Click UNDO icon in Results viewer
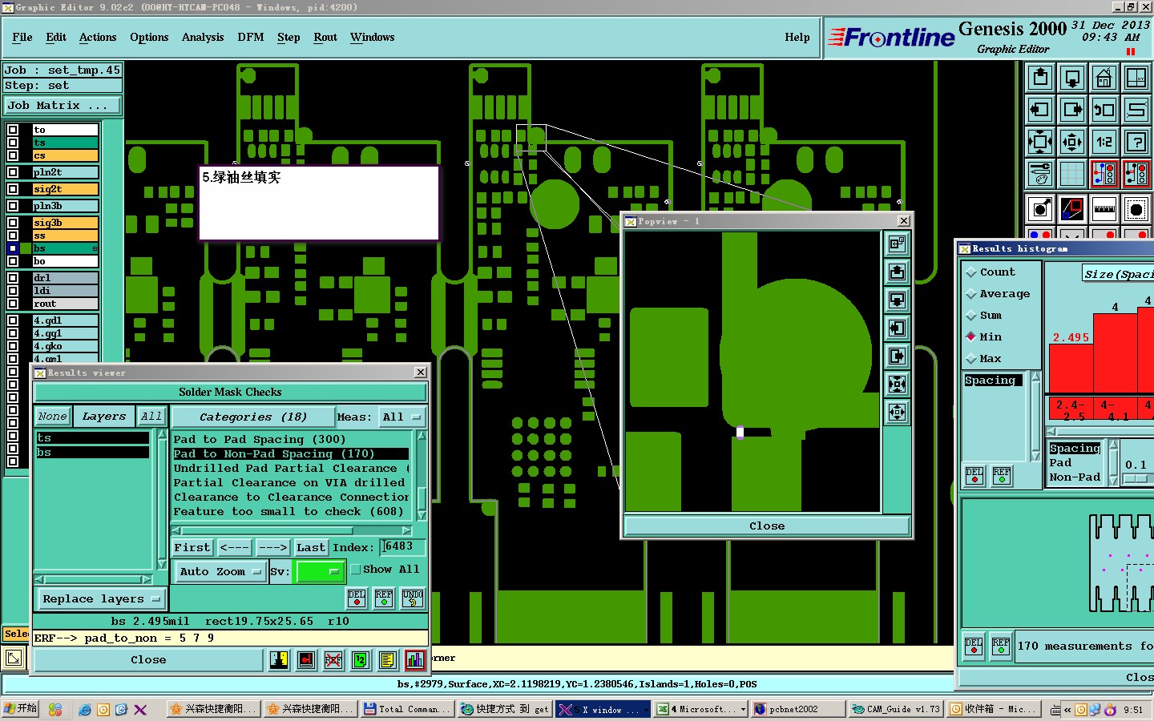1154x721 pixels. (413, 598)
